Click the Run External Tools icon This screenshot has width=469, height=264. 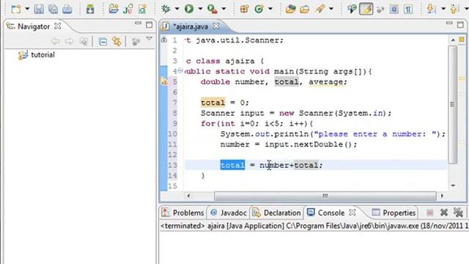(x=212, y=9)
